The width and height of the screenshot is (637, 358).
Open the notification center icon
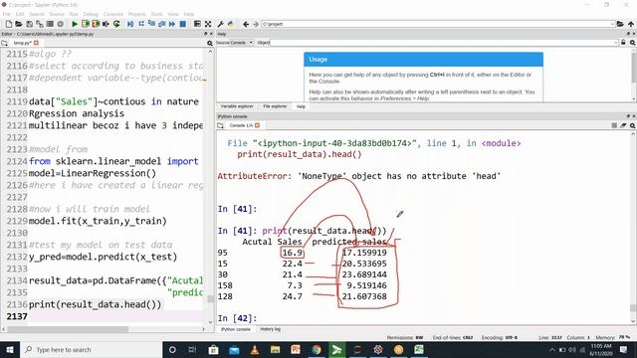[624, 349]
